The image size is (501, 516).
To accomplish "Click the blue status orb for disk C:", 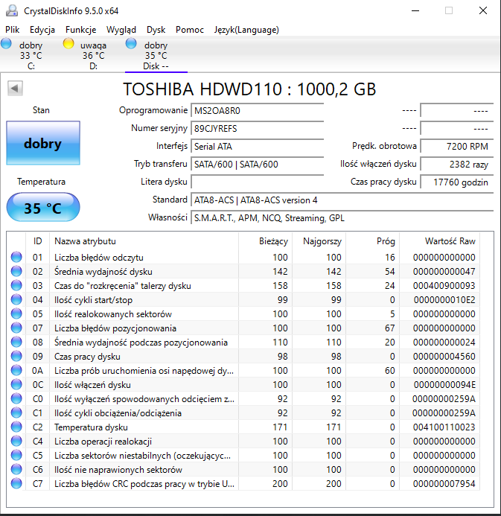I will tap(6, 43).
